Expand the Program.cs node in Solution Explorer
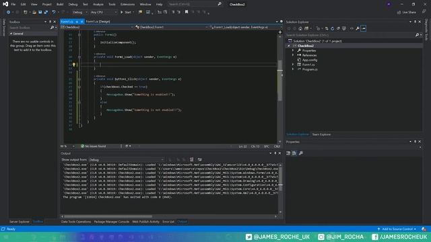431x242 pixels. click(x=293, y=69)
